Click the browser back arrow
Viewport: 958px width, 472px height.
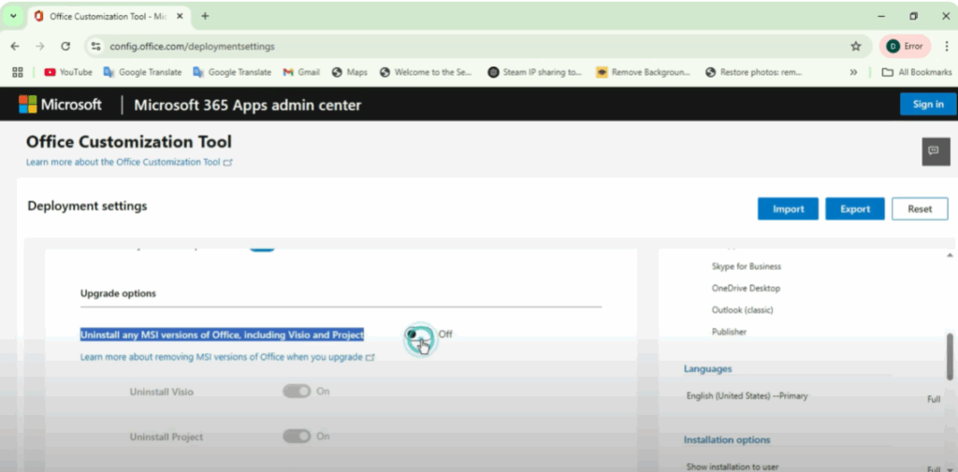point(15,46)
